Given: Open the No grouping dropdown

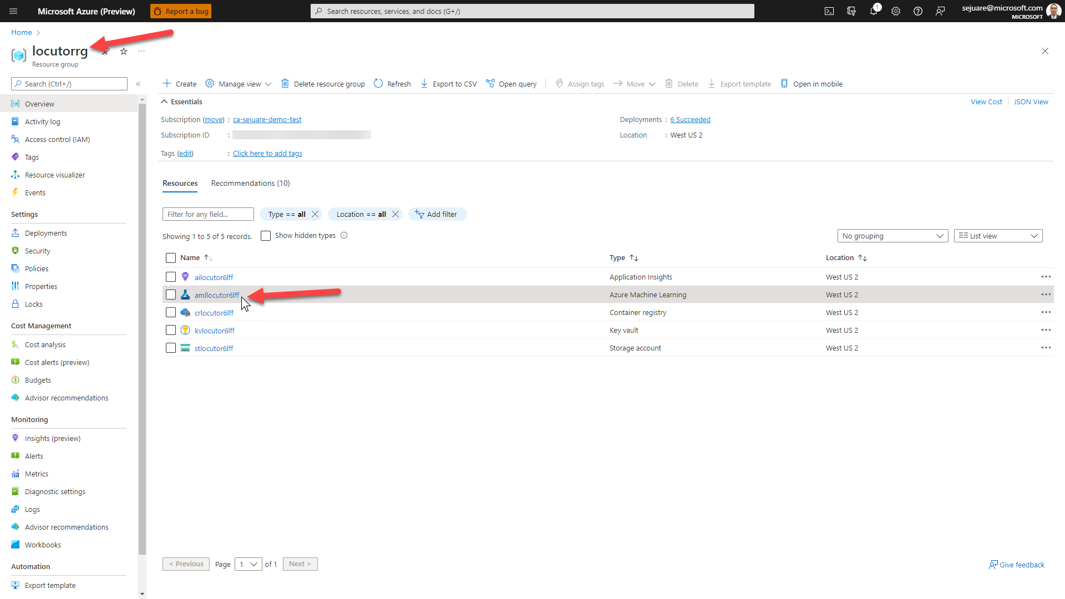Looking at the screenshot, I should [892, 236].
